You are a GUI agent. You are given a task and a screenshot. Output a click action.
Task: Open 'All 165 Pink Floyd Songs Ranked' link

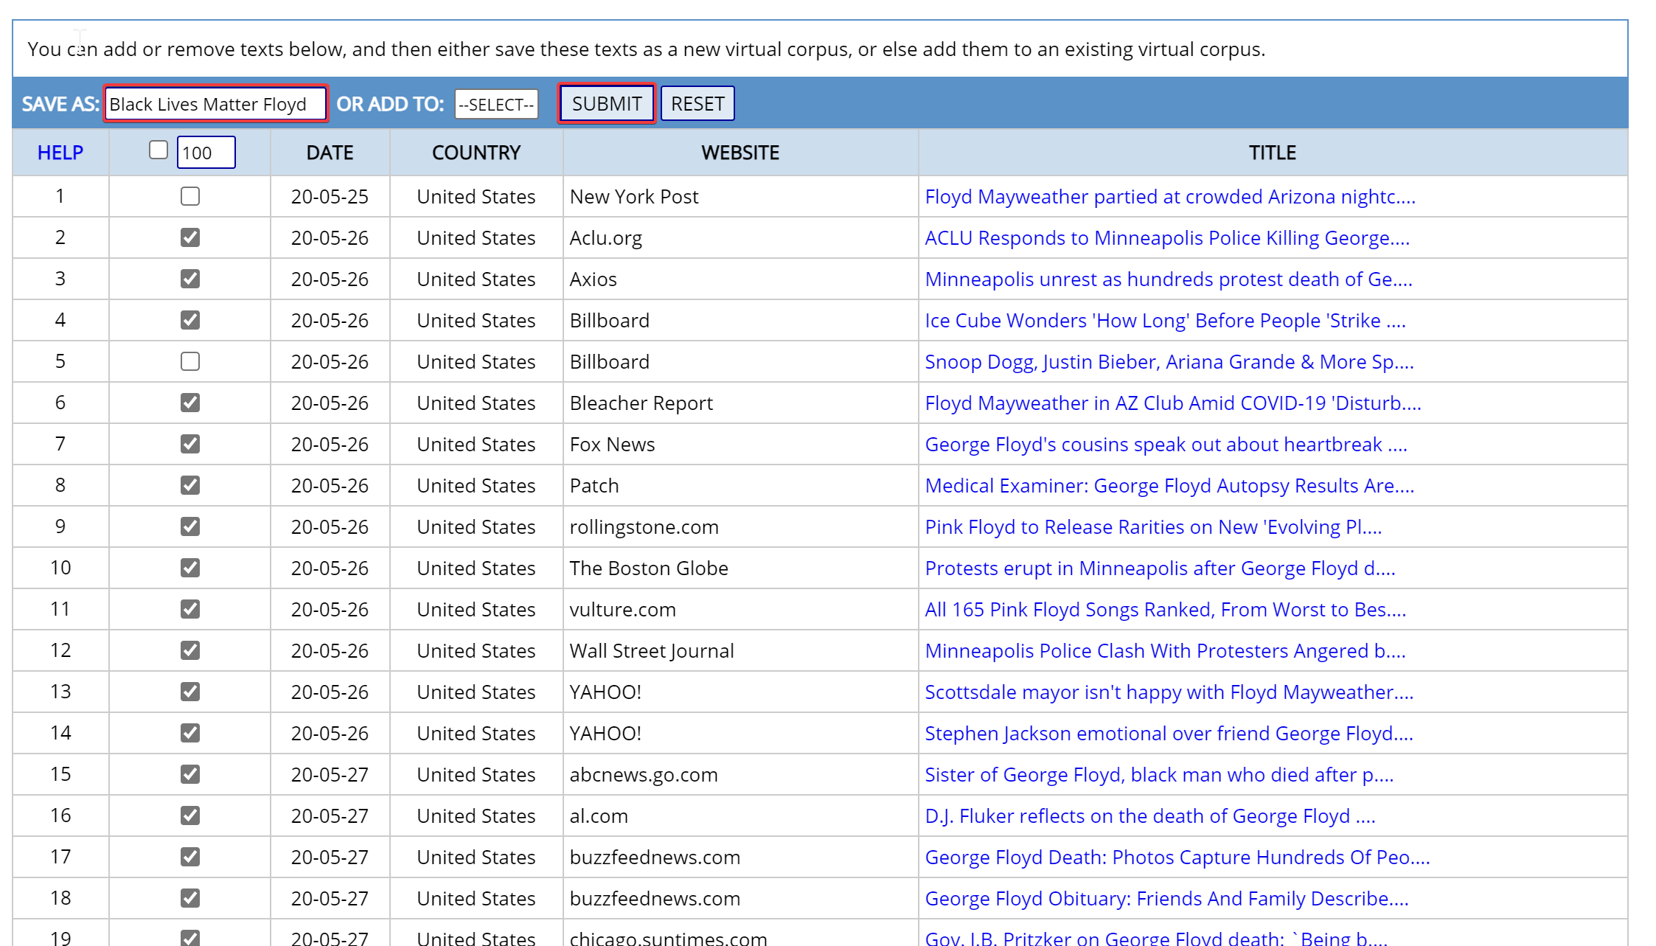[1166, 610]
